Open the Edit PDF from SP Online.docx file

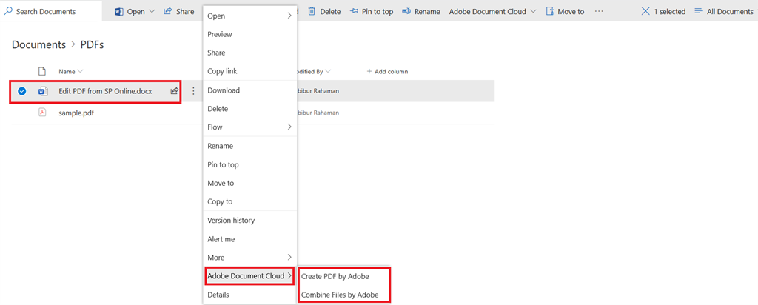(105, 91)
